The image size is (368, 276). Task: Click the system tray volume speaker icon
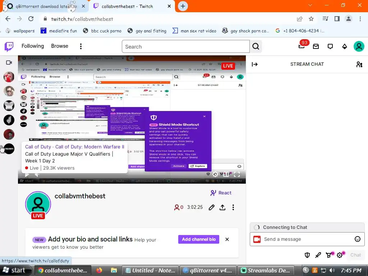point(332,270)
